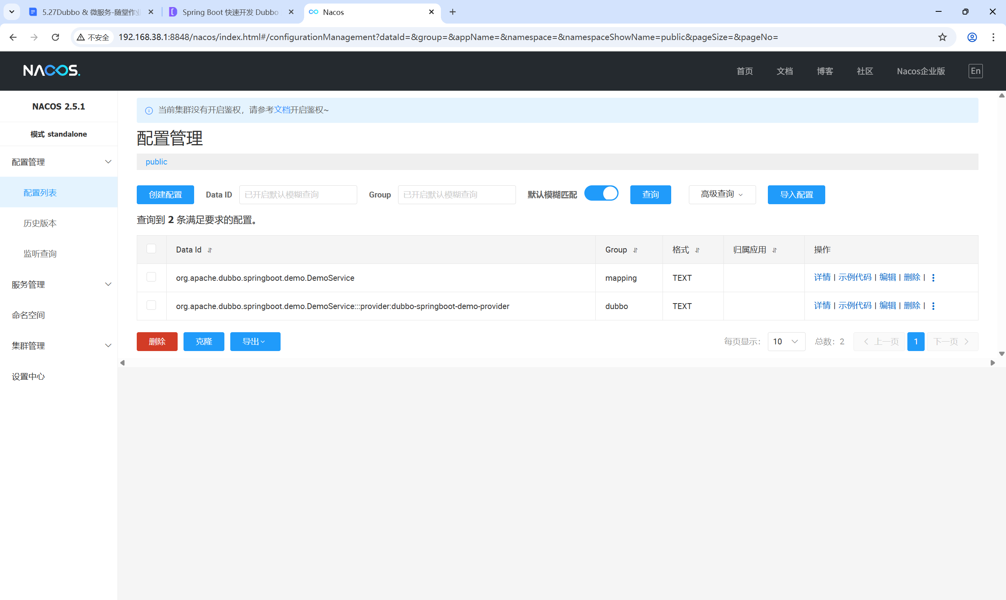The width and height of the screenshot is (1006, 600).
Task: Switch to the Spring Boot 快速开发 Dubbo tab
Action: point(231,12)
